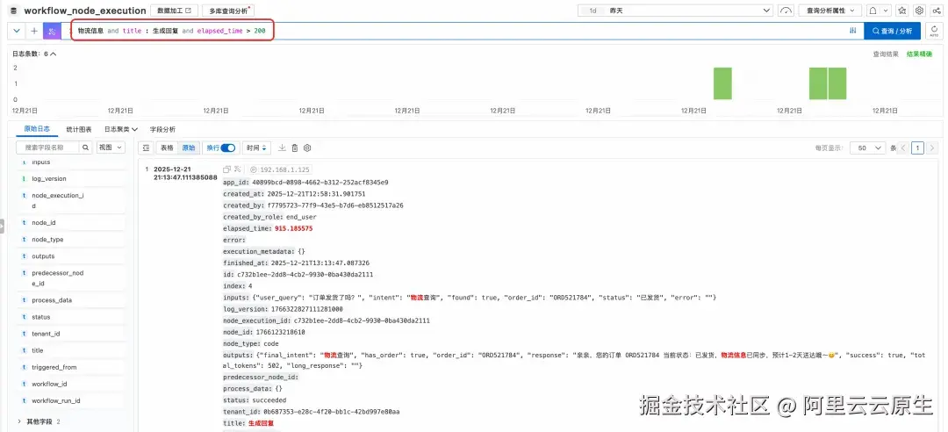Screen dimensions: 948x432
Task: Switch log view to 原始 mode
Action: pos(189,148)
